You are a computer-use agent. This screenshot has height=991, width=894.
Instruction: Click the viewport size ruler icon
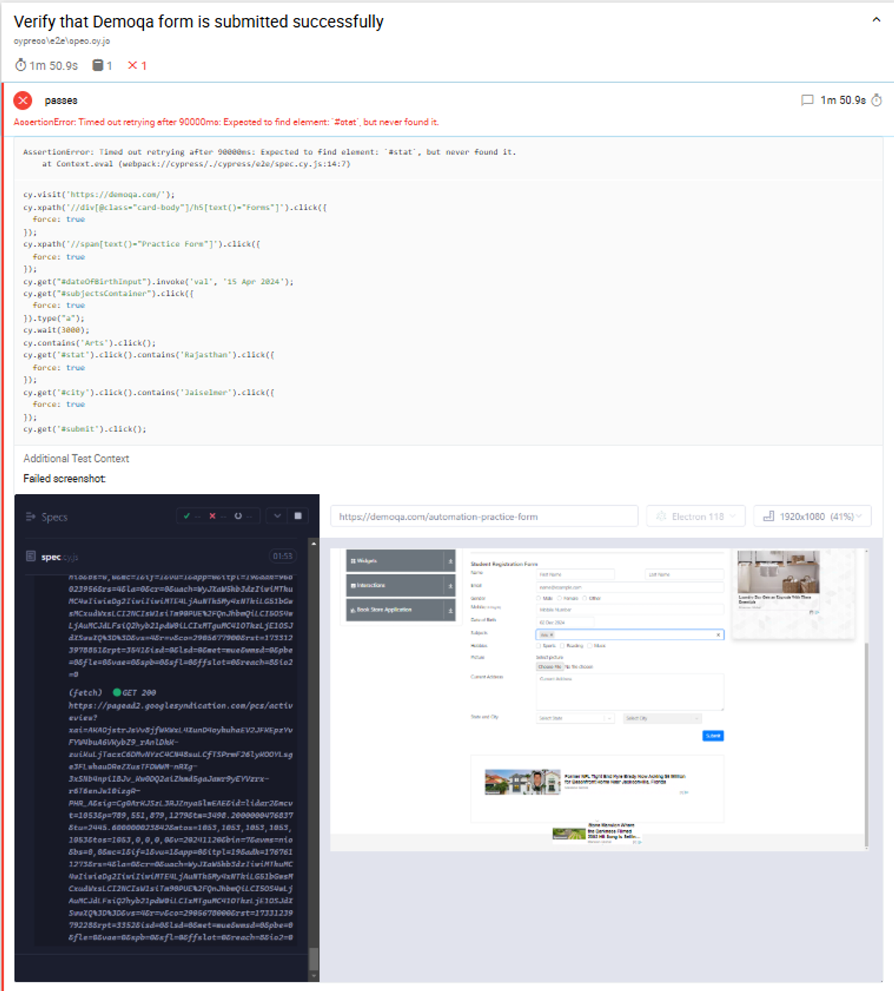769,516
